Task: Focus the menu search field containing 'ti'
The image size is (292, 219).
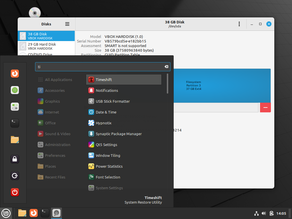Action: (103, 67)
